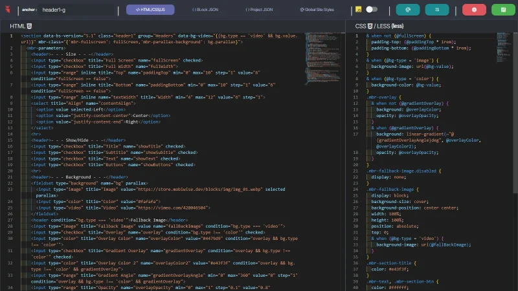The width and height of the screenshot is (518, 291).
Task: Click the HTML5 icon beside HTML heading
Action: tap(29, 26)
